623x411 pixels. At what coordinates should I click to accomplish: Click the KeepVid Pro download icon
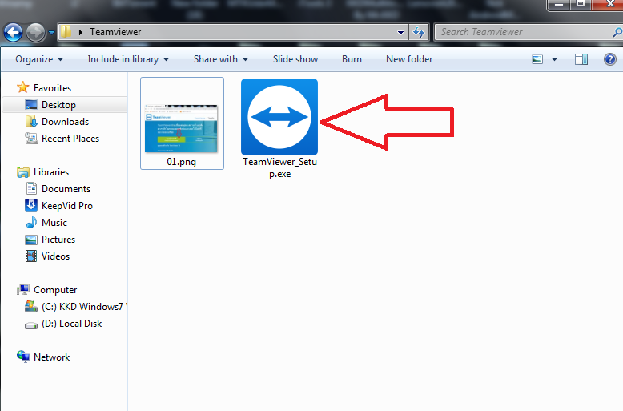click(x=31, y=205)
